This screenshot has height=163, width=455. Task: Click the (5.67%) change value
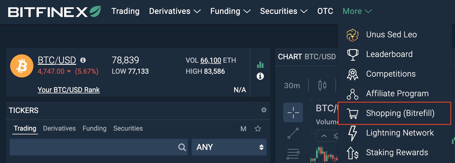click(x=87, y=71)
